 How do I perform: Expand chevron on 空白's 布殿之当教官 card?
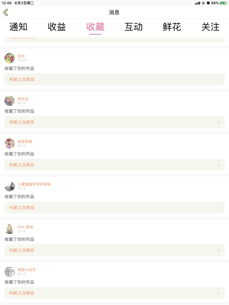click(x=219, y=80)
